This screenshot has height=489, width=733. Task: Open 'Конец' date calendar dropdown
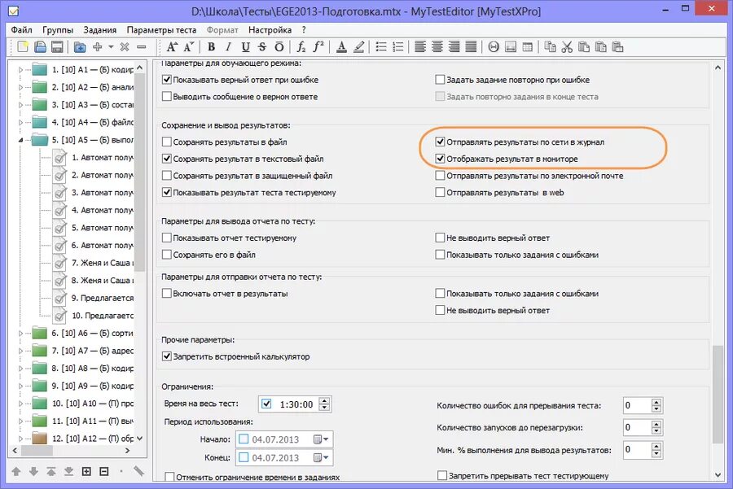pos(321,458)
